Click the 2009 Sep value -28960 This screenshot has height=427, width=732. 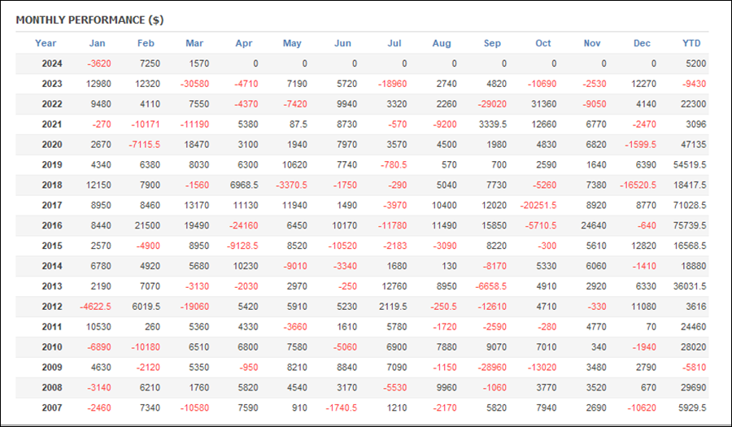click(x=492, y=368)
